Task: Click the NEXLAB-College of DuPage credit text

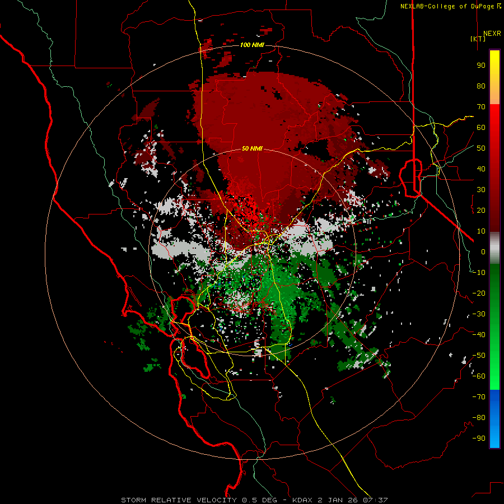Action: [x=451, y=6]
